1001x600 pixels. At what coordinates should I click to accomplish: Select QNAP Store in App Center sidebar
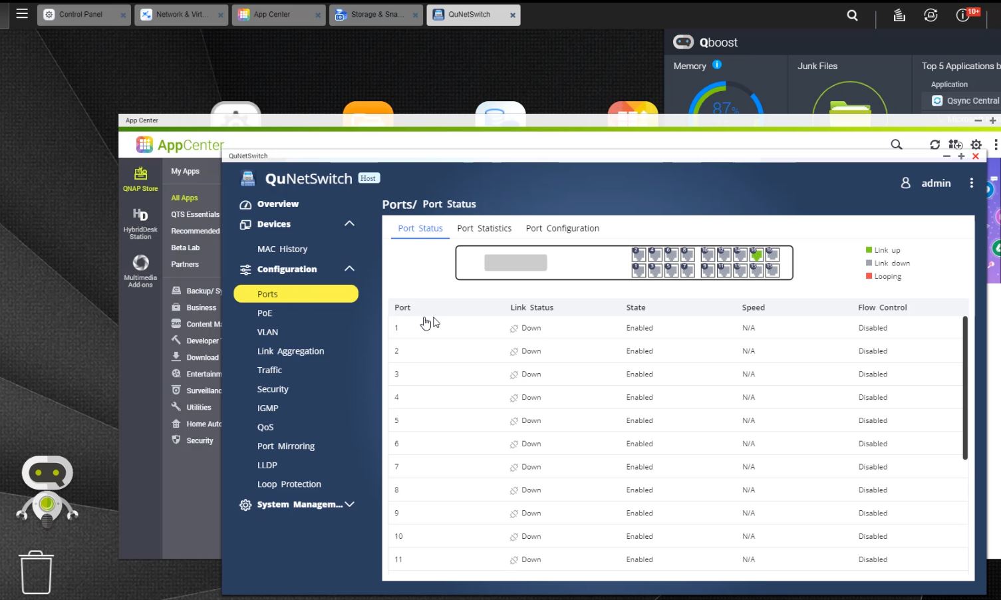(x=140, y=179)
